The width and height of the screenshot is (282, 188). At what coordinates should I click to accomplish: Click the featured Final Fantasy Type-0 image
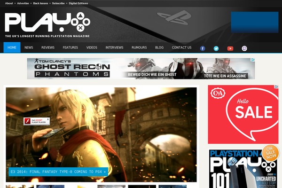(x=101, y=134)
